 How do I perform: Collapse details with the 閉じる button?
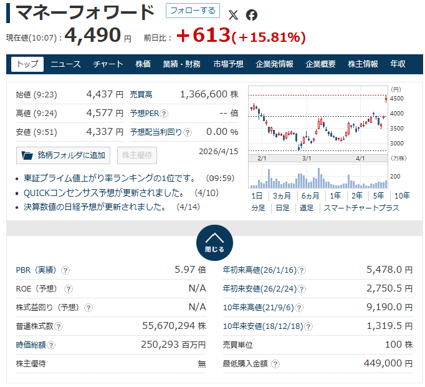click(214, 243)
